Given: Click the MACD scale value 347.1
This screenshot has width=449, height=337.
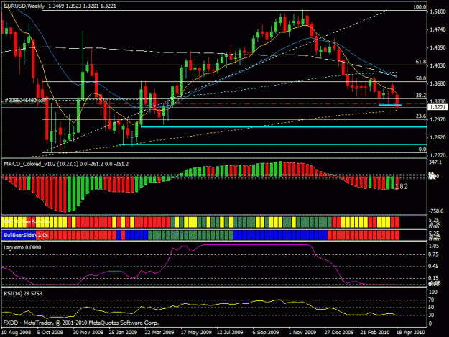Looking at the screenshot, I should click(435, 162).
